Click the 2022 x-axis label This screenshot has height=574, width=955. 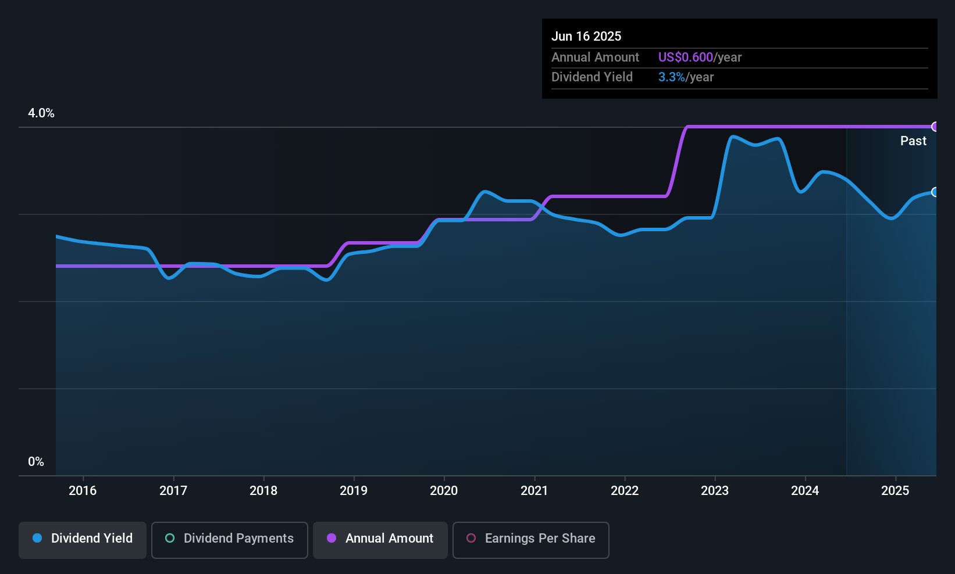point(625,490)
